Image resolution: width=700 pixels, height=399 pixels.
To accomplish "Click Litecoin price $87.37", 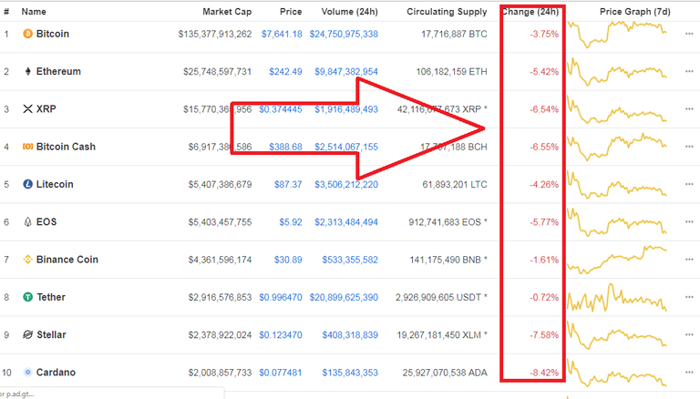I will pyautogui.click(x=288, y=184).
